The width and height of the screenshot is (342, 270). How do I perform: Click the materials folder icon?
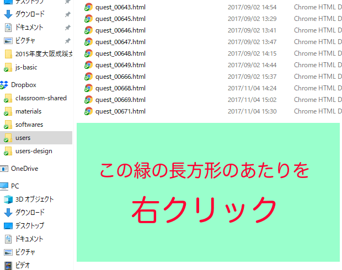[8, 111]
